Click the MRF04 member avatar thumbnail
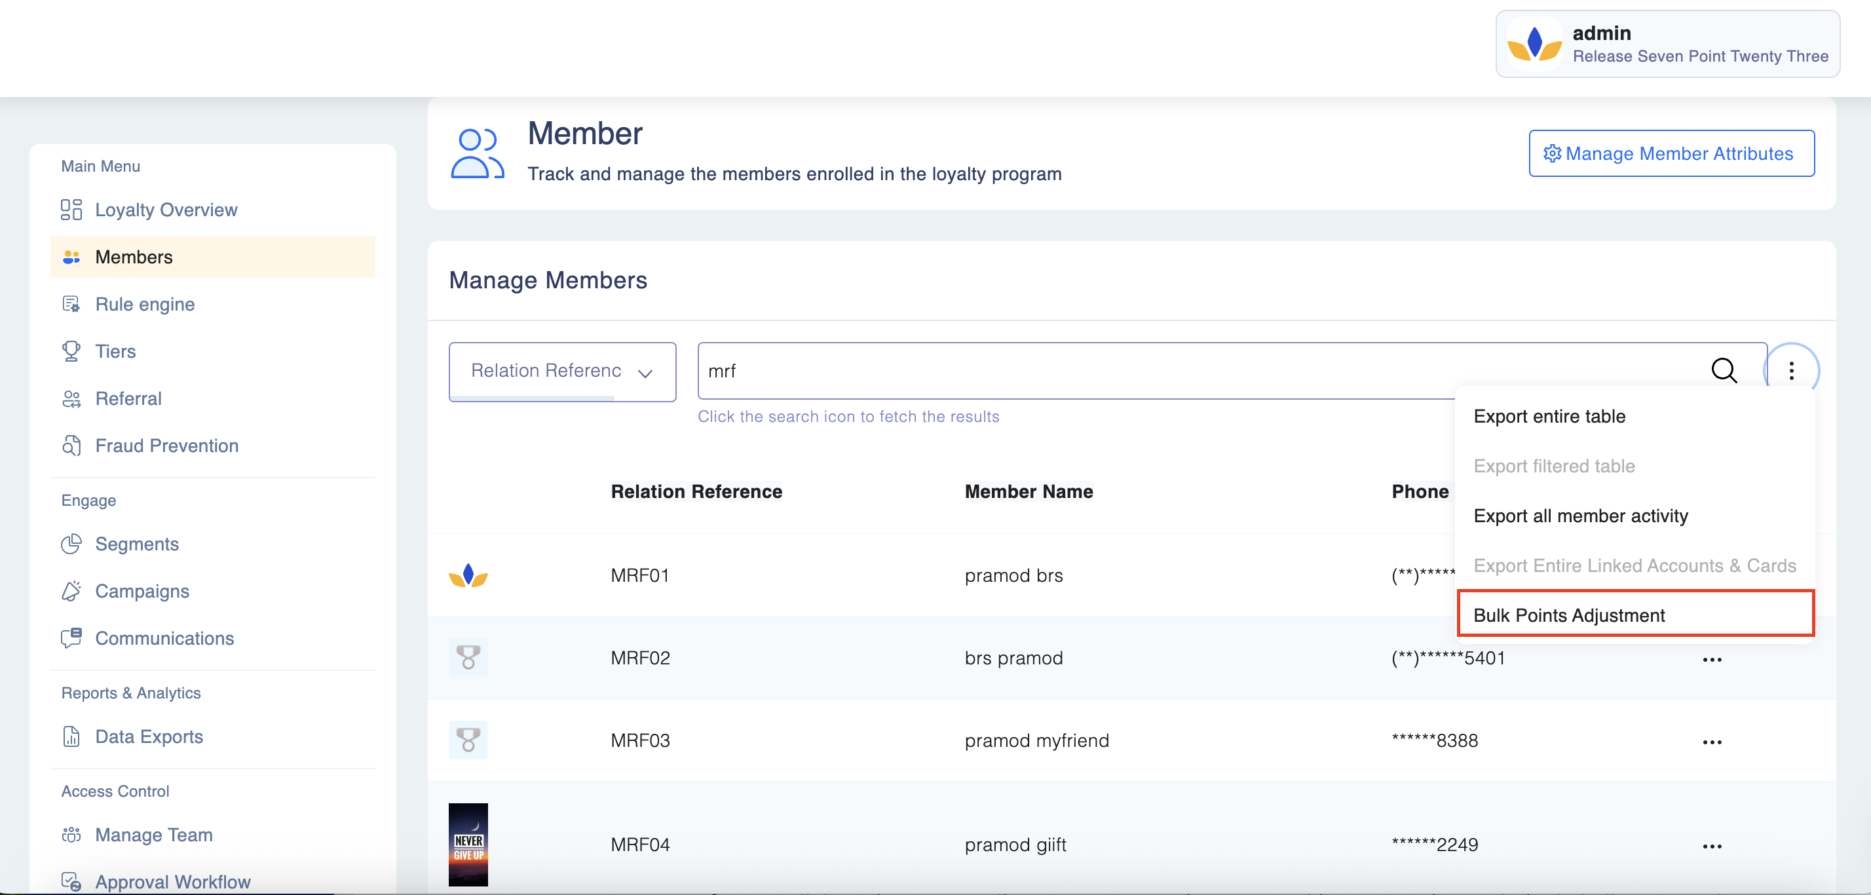Viewport: 1871px width, 895px height. point(468,844)
